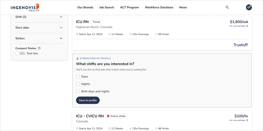Select the Days radio option
This screenshot has height=131, width=263.
[x=78, y=77]
